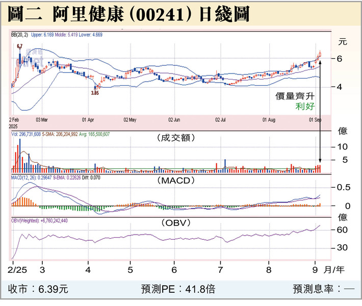The image size is (362, 306).
Task: Click the 6.7 high price marker
Action: click(19, 46)
